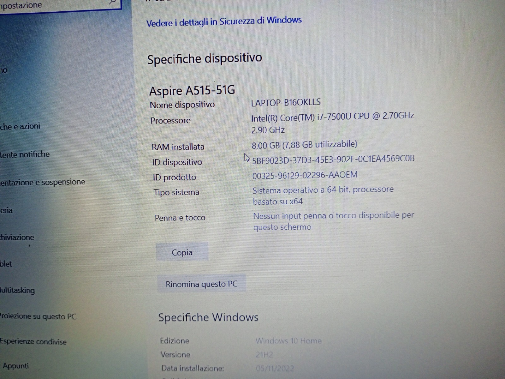Screen dimensions: 505x379
Task: Open the 'hiviazione' sidebar item
Action: 17,237
